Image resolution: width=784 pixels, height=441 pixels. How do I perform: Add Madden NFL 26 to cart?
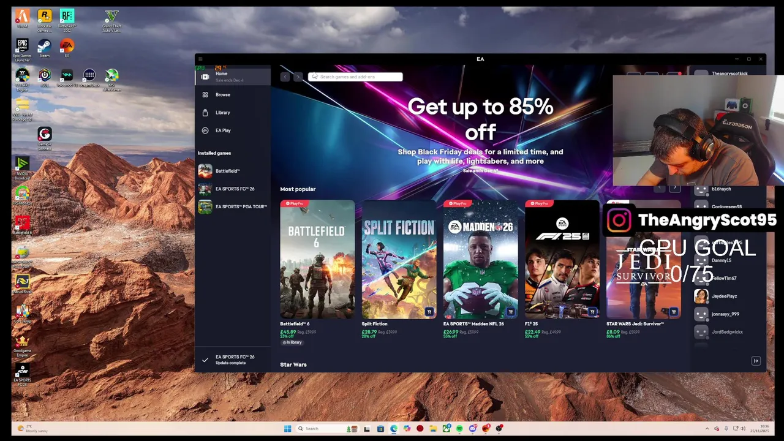click(x=510, y=312)
